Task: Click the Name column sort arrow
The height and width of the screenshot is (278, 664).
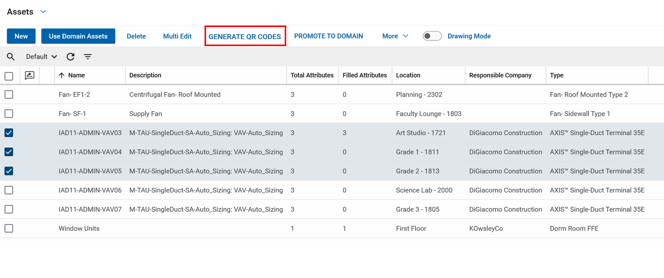Action: [x=61, y=75]
